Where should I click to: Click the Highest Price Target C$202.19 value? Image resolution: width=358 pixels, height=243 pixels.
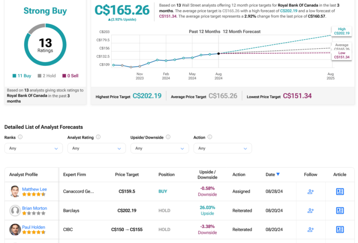coord(147,96)
